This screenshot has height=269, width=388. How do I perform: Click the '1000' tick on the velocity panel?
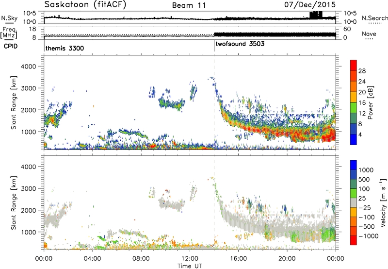tap(29, 232)
